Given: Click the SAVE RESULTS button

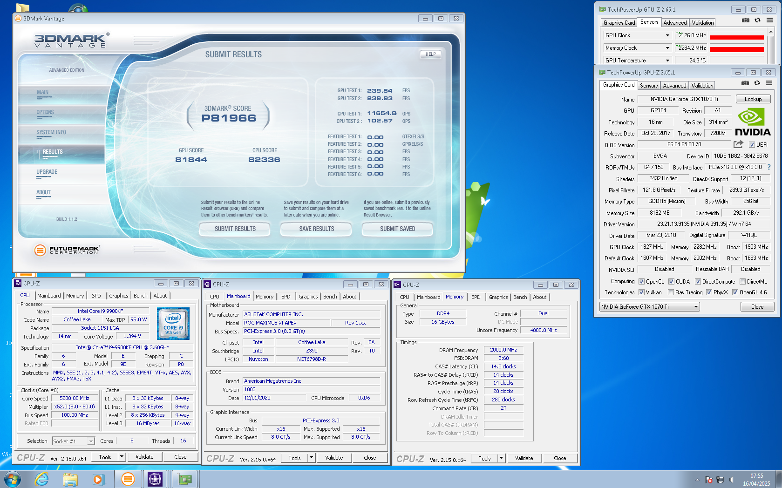Looking at the screenshot, I should pos(316,229).
